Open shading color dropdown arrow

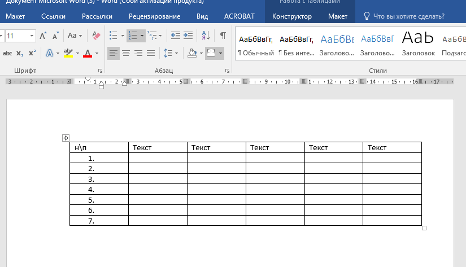coord(201,54)
